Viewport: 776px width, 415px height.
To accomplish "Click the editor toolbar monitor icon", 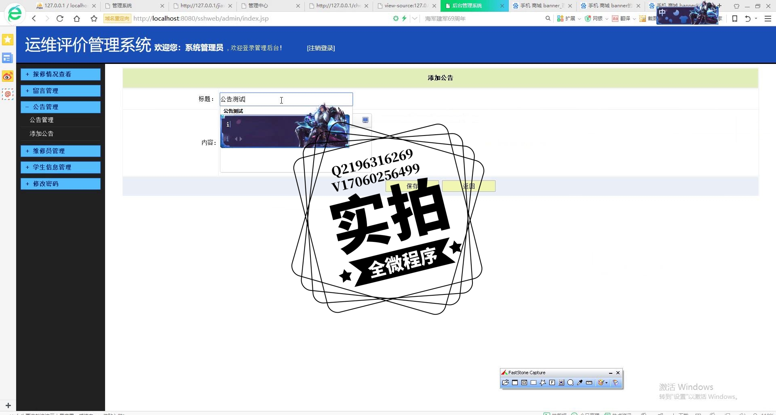I will tap(365, 120).
